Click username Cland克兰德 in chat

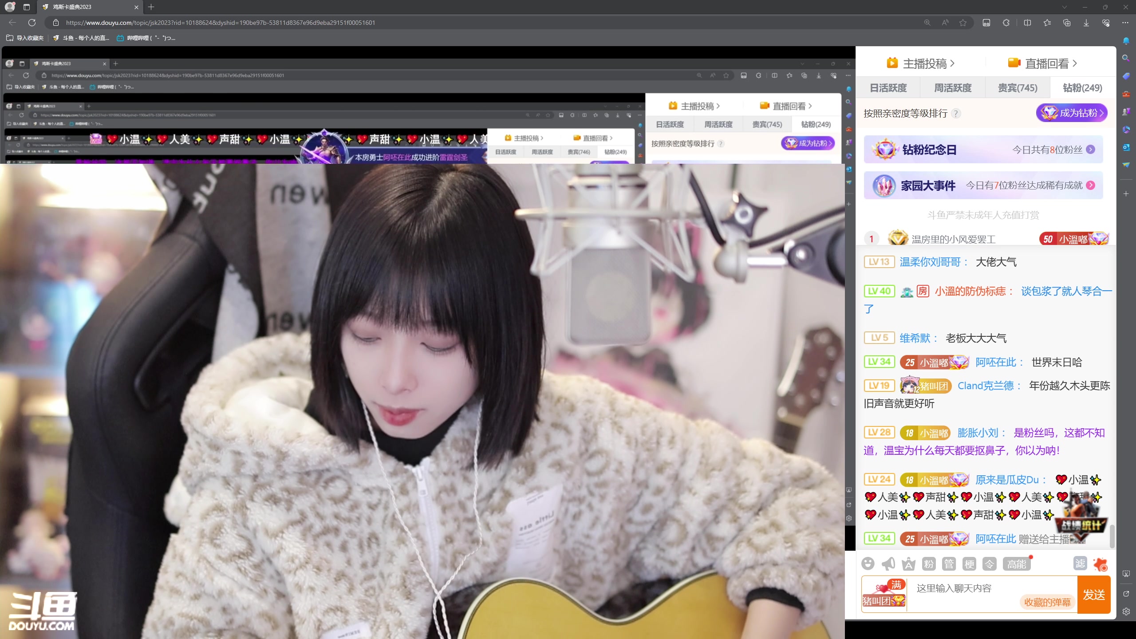pos(986,386)
